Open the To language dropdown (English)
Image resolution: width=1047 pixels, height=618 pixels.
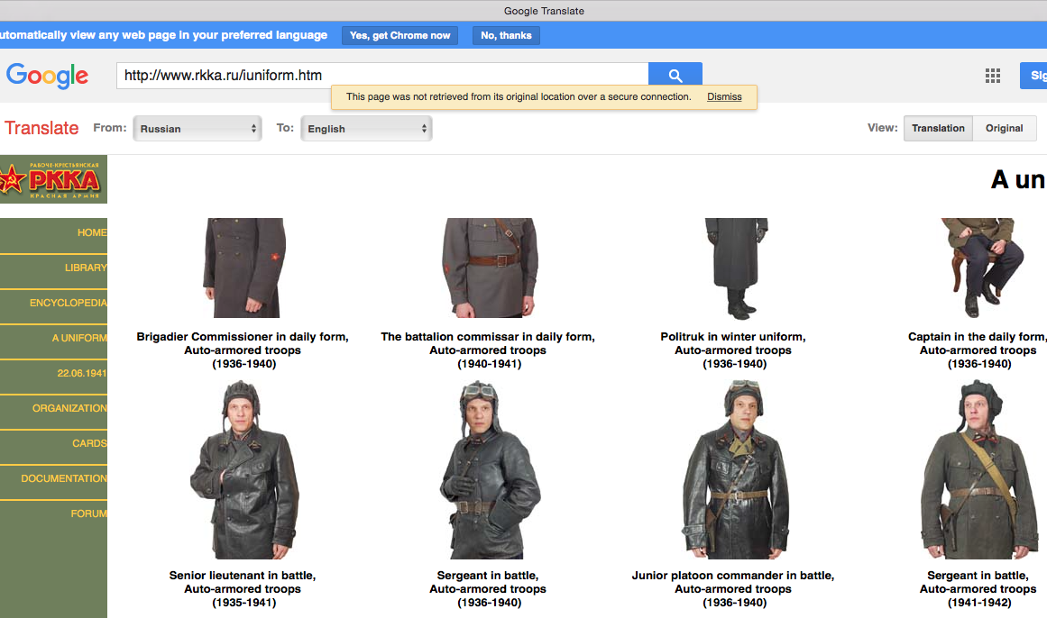click(366, 129)
